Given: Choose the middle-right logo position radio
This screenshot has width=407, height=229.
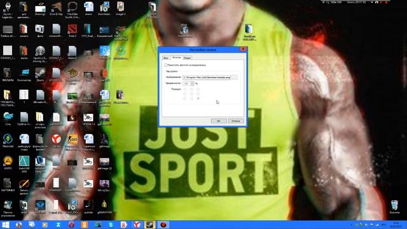Looking at the screenshot, I should pos(198,94).
